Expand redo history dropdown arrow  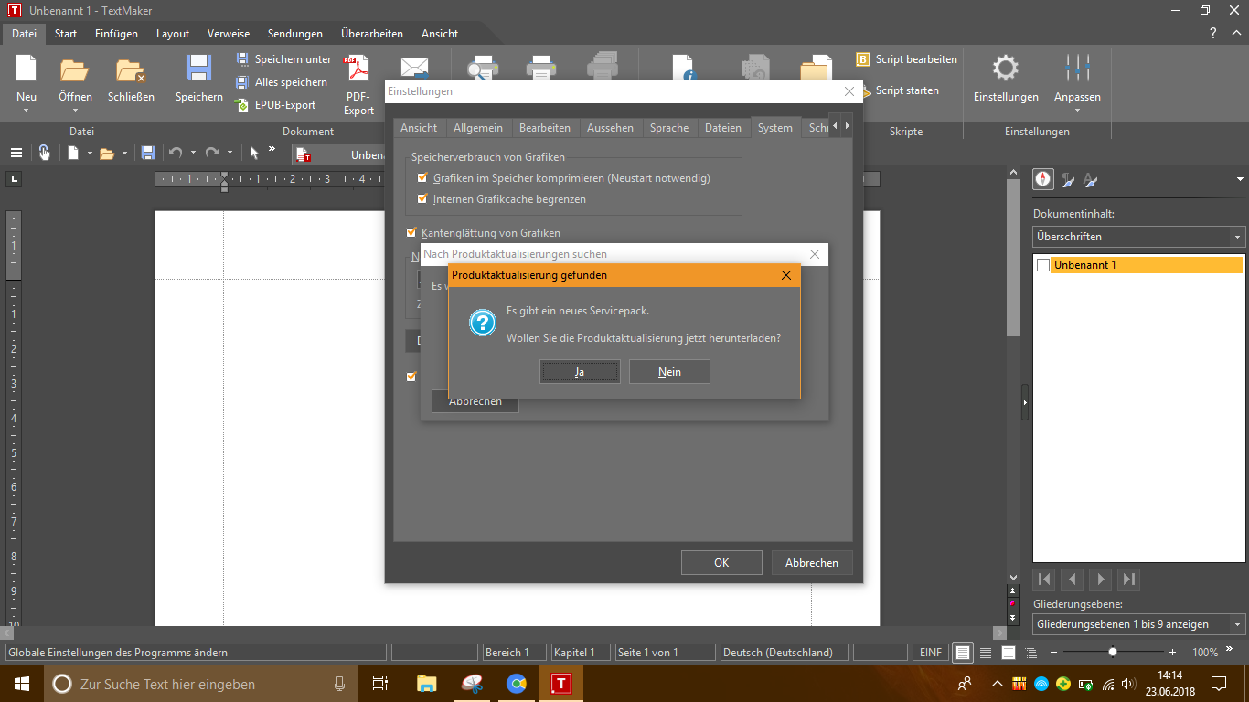(x=230, y=153)
